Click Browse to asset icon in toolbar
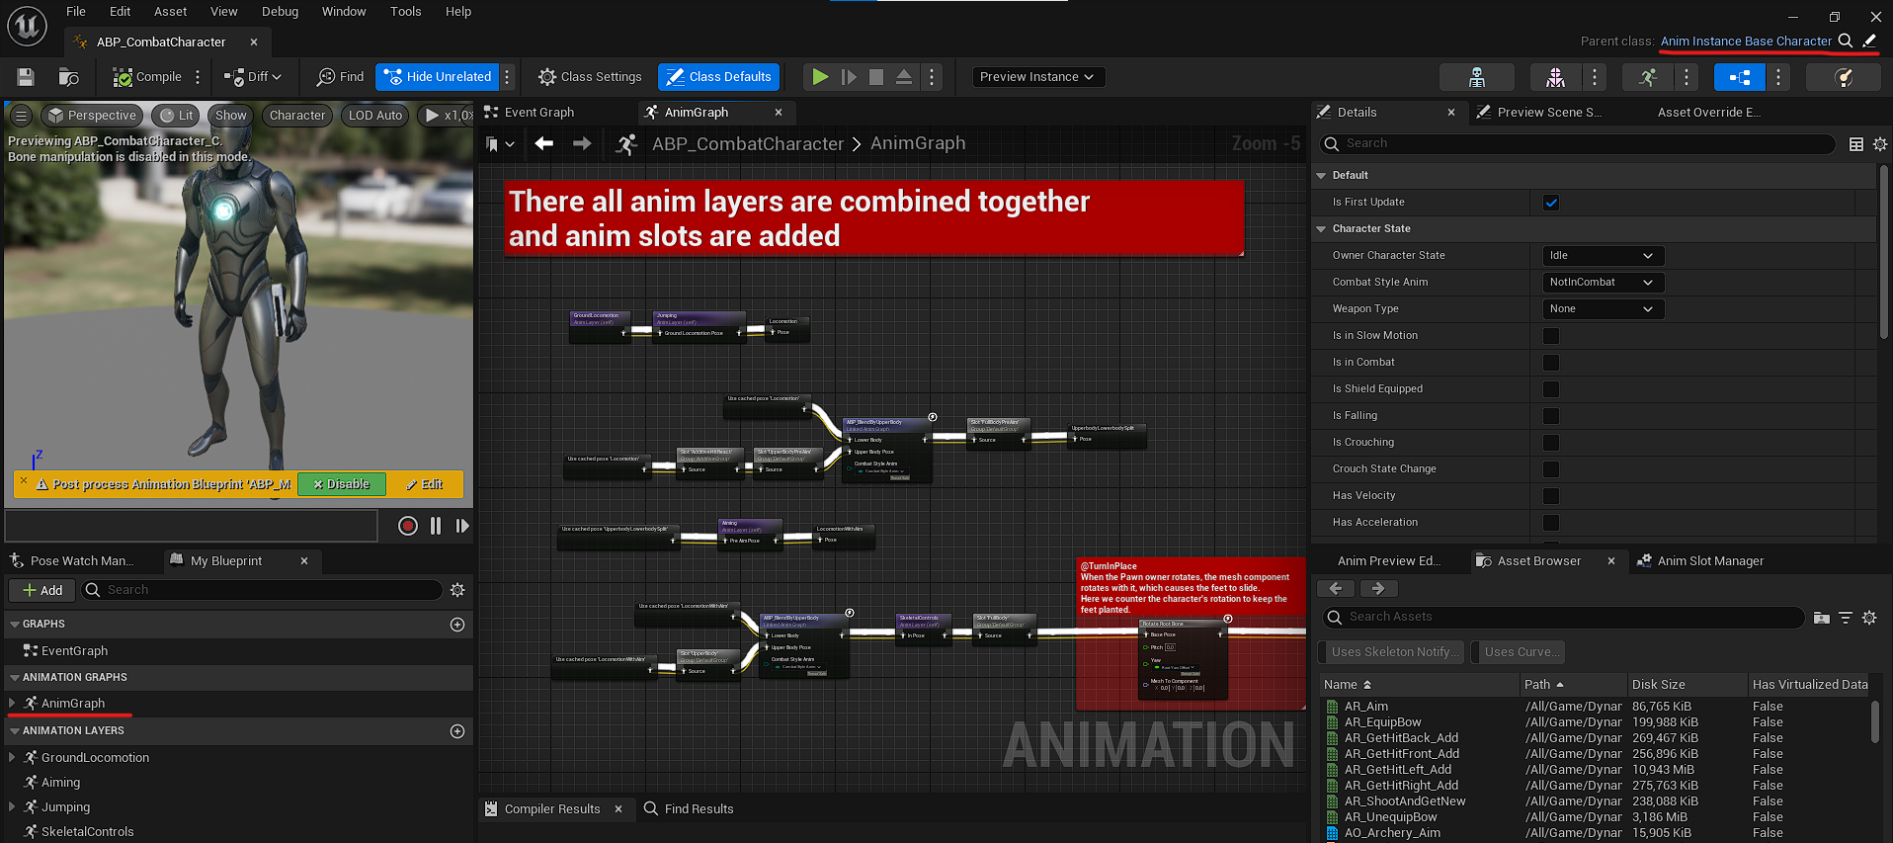The height and width of the screenshot is (843, 1893). 68,77
